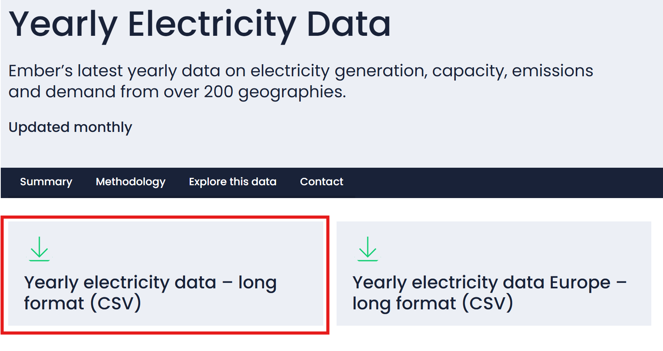This screenshot has width=663, height=351.
Task: Click the Updated monthly label
Action: pyautogui.click(x=71, y=127)
